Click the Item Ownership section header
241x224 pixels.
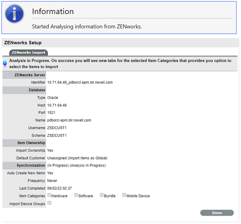tap(24, 143)
